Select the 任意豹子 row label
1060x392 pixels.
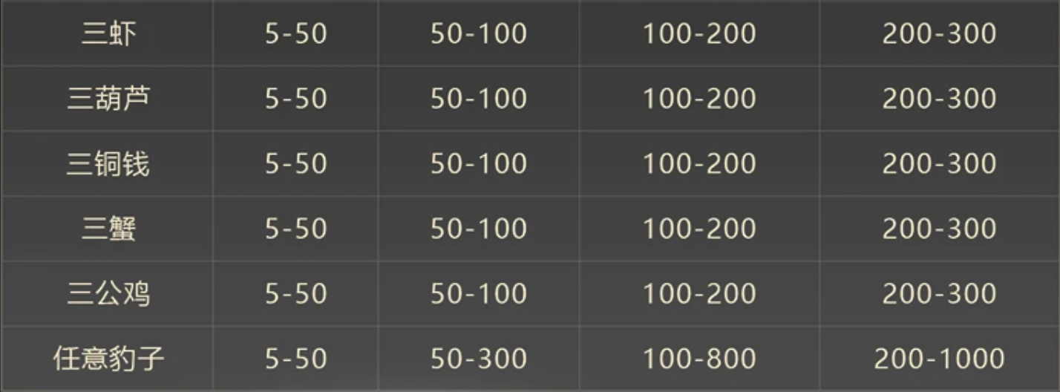tap(109, 359)
